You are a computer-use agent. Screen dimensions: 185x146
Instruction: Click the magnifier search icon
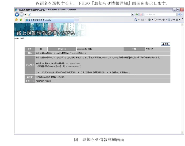(179, 15)
